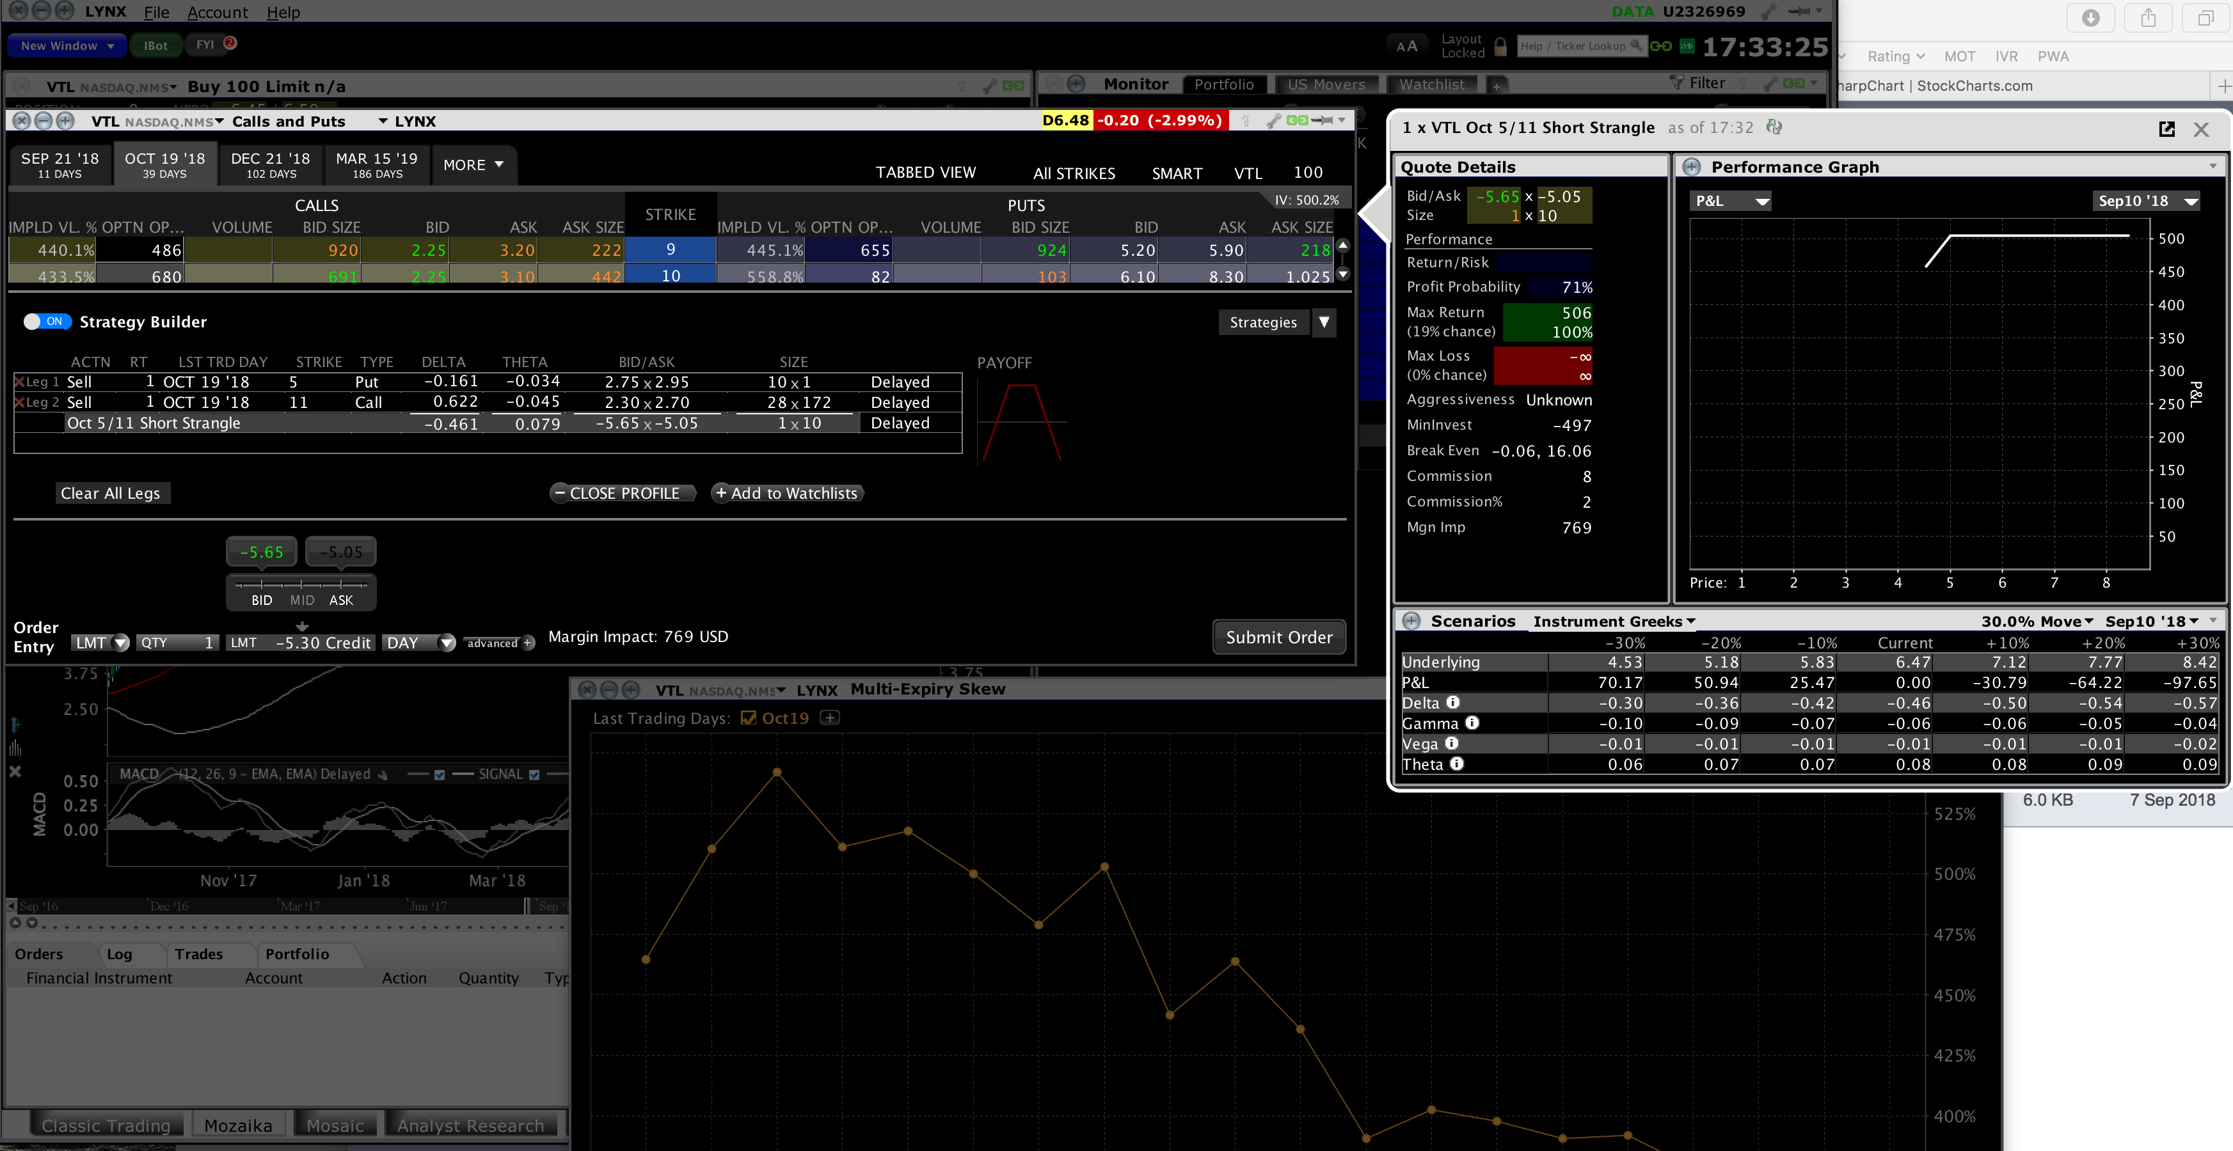Click the plus icon beside Performance Graph
Viewport: 2233px width, 1151px height.
1691,166
